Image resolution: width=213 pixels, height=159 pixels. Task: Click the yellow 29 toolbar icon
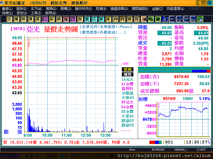click(x=115, y=19)
